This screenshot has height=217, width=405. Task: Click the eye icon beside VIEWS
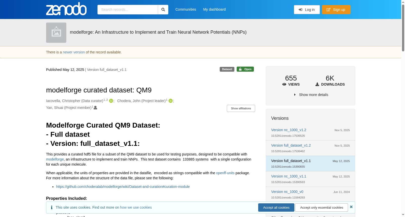pyautogui.click(x=284, y=84)
